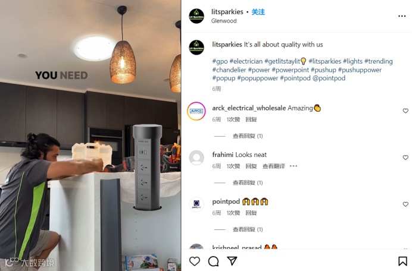Viewport: 412px width, 271px height.
Task: Expand replies under arck_electrical_wholesale comment
Action: [x=248, y=136]
